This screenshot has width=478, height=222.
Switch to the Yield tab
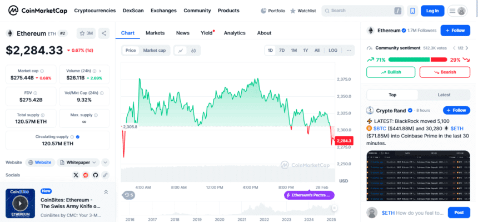pos(207,33)
